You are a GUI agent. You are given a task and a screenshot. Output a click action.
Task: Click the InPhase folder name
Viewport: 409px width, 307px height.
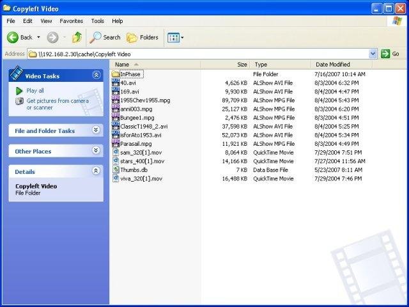point(131,74)
